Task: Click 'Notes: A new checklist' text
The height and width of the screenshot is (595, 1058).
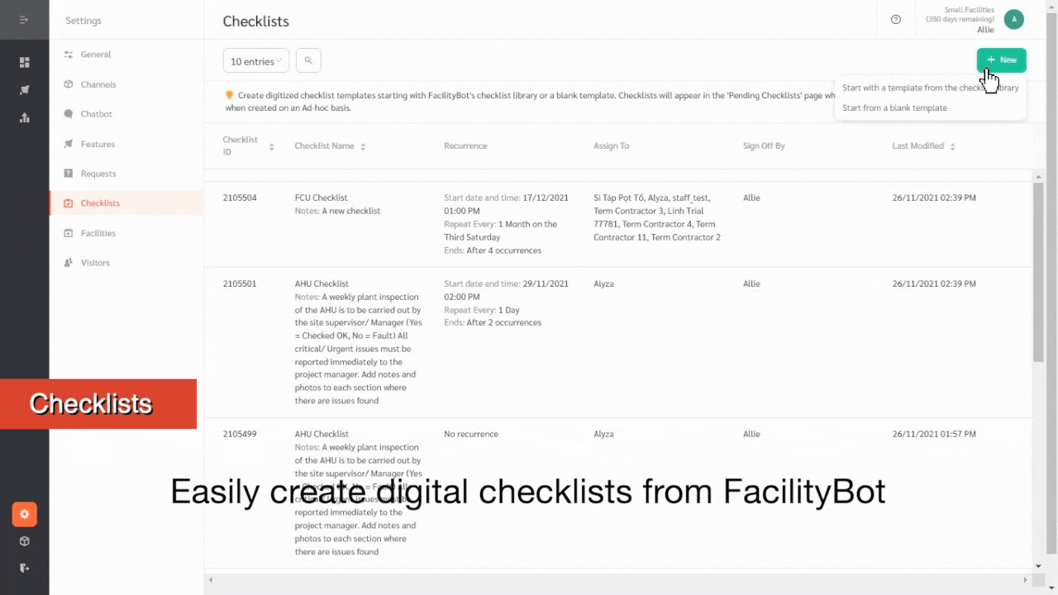Action: point(337,212)
